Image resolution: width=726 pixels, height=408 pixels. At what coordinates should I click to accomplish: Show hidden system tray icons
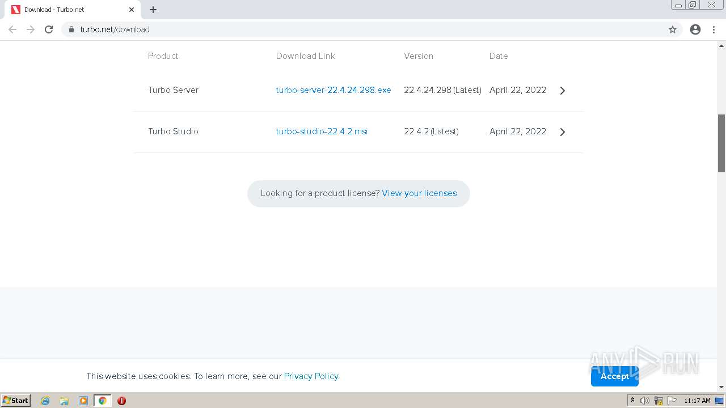tap(632, 401)
